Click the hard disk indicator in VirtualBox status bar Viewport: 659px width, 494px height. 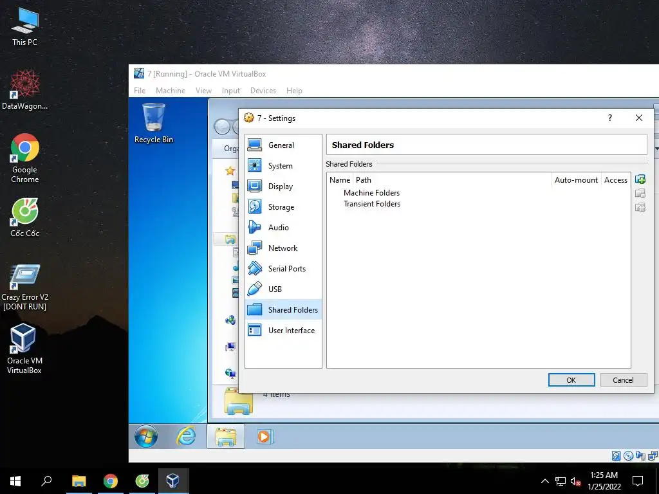616,456
